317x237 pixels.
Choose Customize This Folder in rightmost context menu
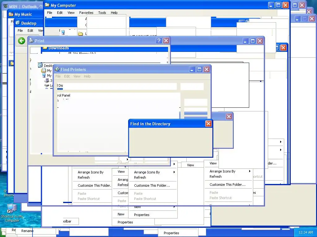point(228,185)
